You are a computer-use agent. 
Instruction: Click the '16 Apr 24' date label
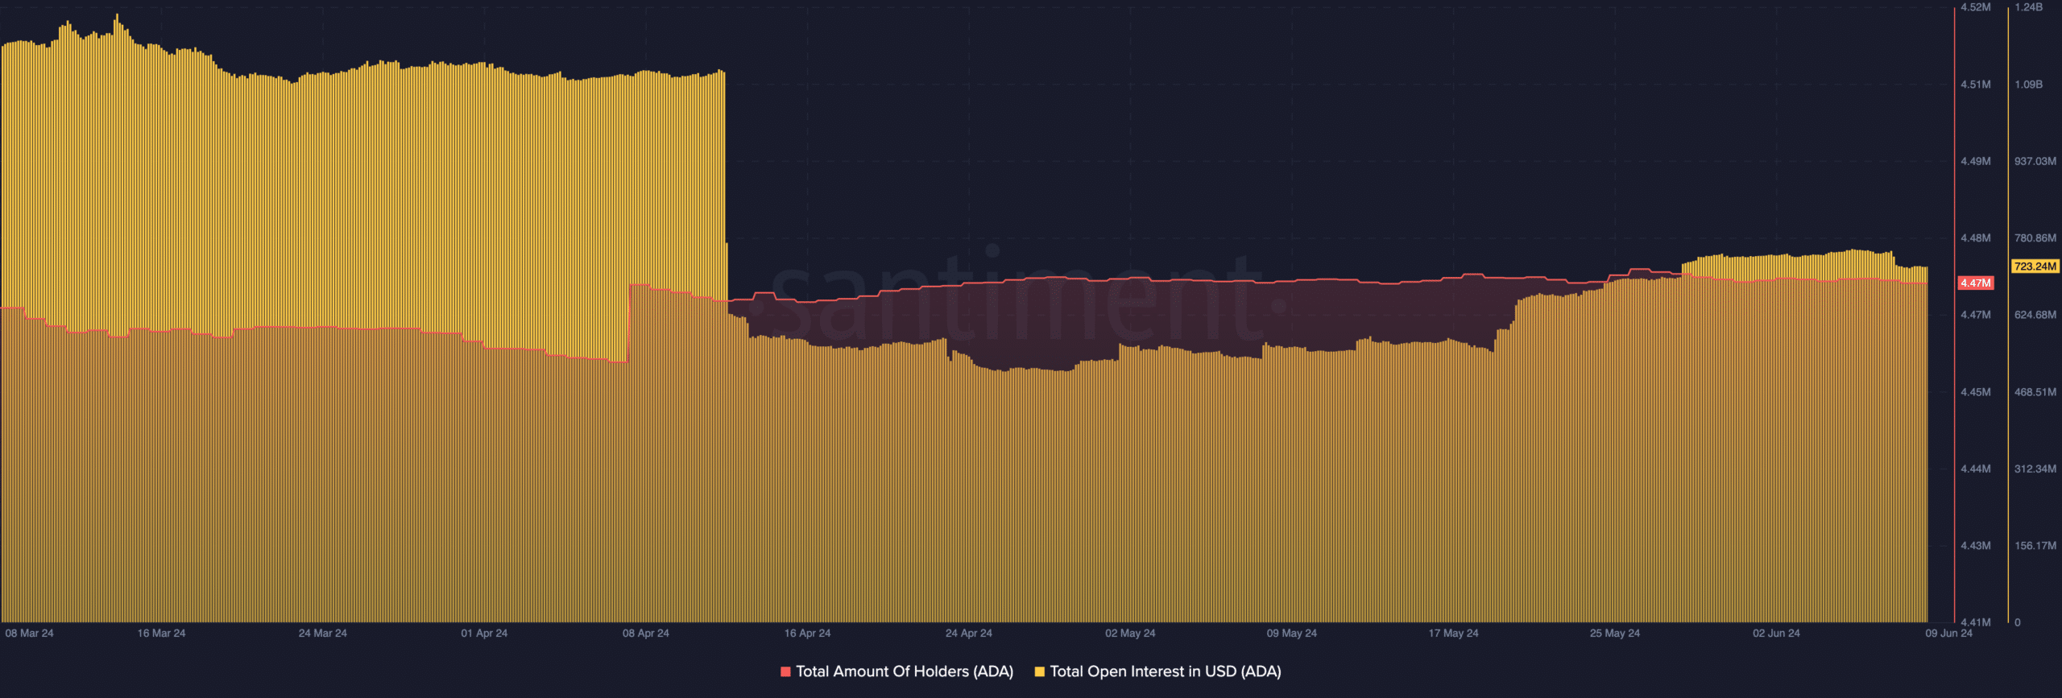click(807, 634)
